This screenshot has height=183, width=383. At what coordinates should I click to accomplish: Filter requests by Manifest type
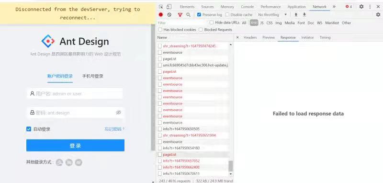(332, 23)
